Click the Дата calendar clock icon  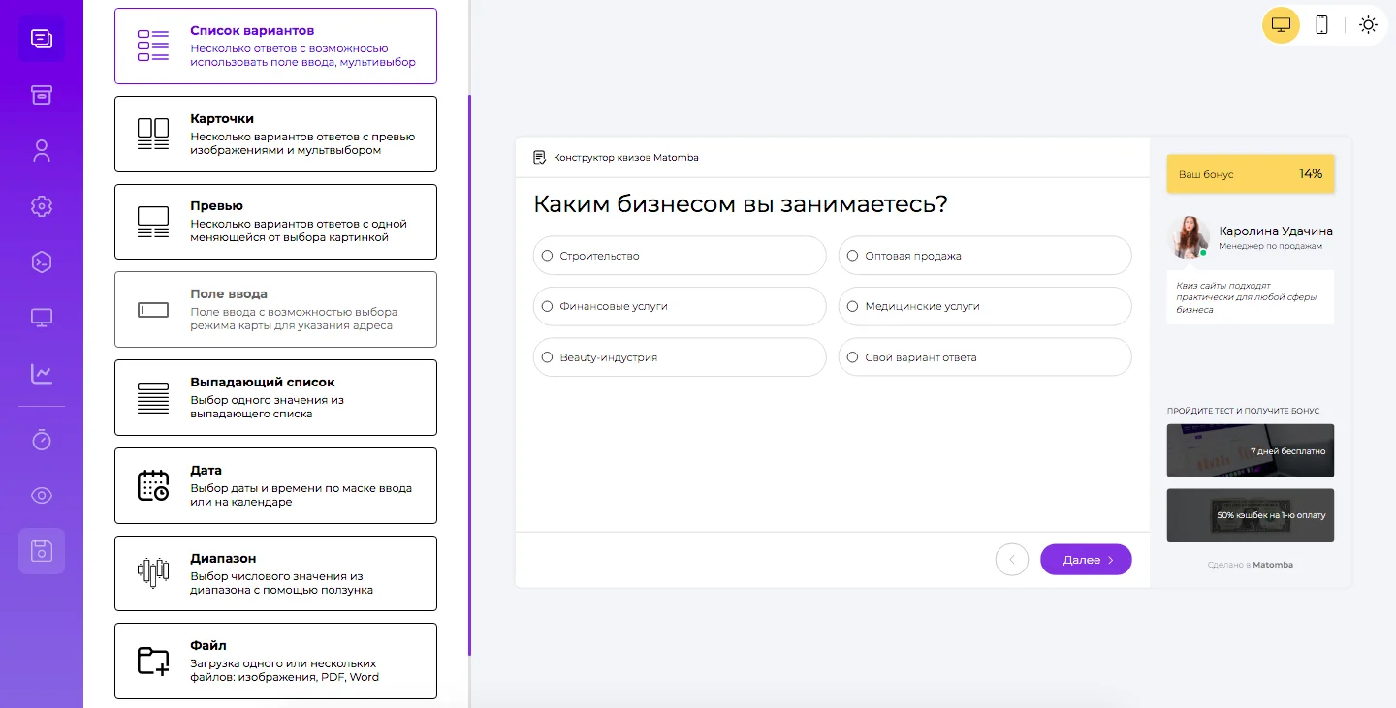click(153, 485)
